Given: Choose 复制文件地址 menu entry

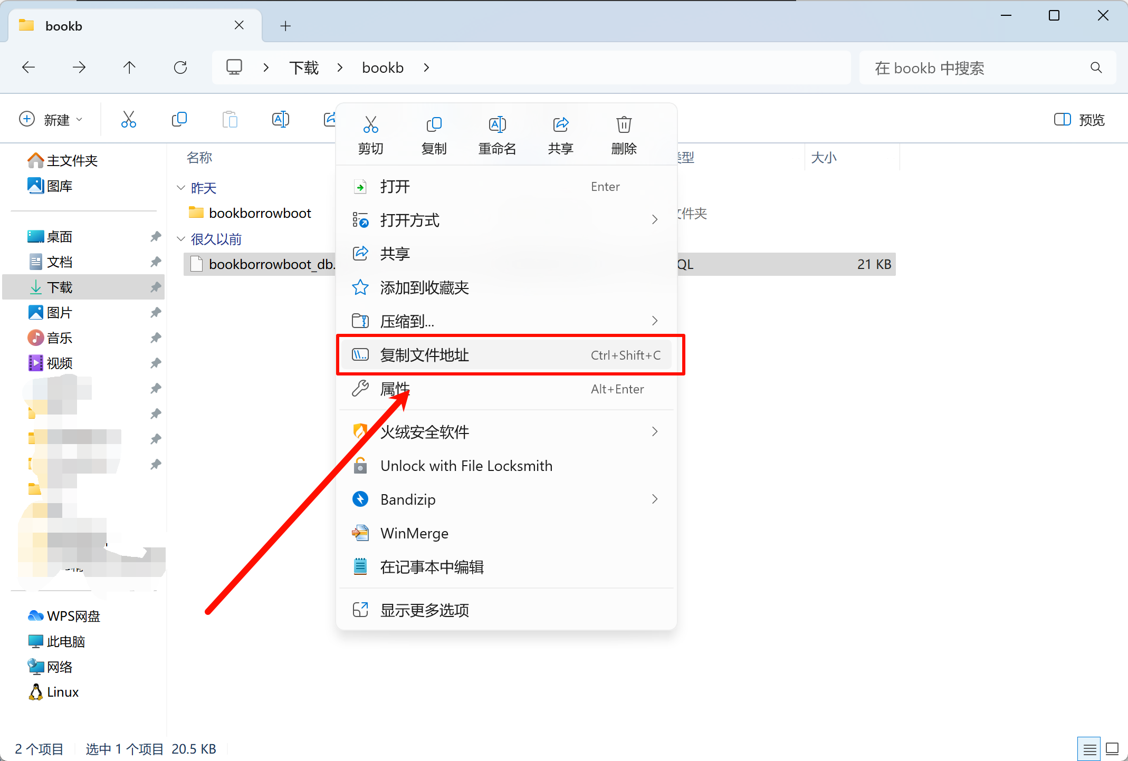Looking at the screenshot, I should pos(506,355).
